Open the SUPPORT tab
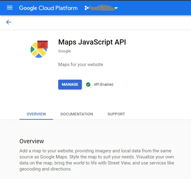This screenshot has height=179, width=191. (116, 114)
